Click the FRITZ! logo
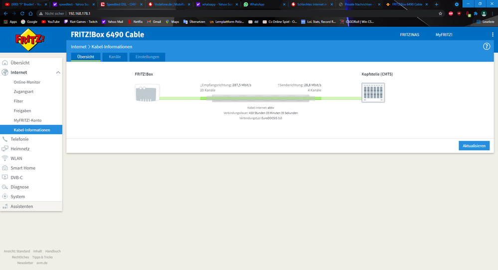 (x=30, y=40)
